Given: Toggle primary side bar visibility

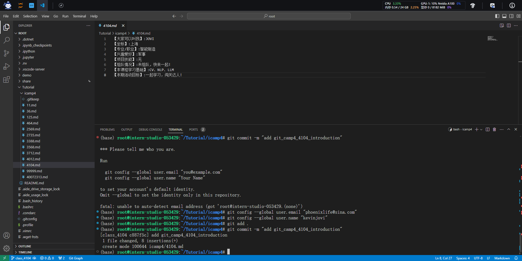Looking at the screenshot, I should (x=497, y=16).
